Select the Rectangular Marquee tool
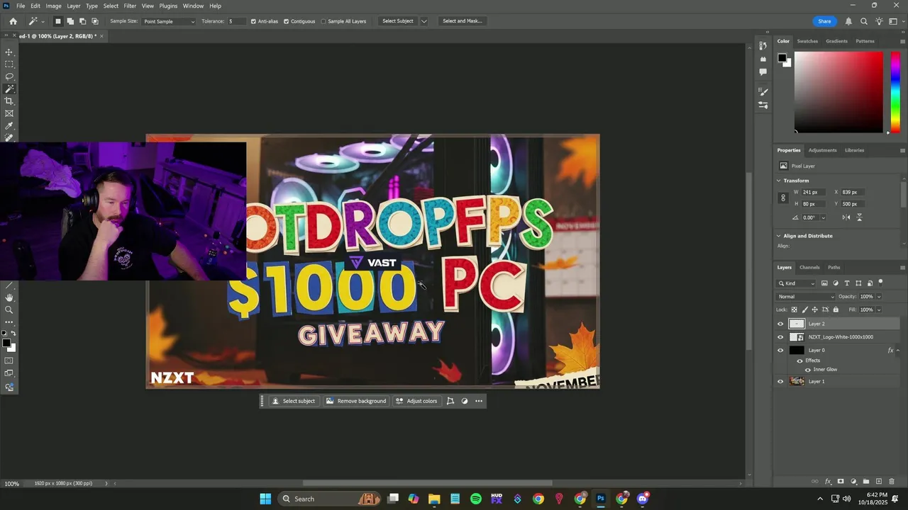The image size is (908, 510). coord(9,64)
